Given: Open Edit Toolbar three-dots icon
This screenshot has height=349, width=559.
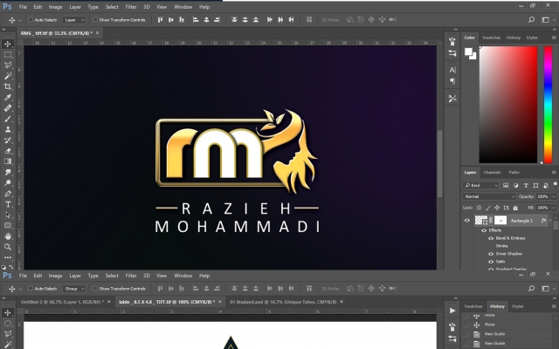Looking at the screenshot, I should 8,257.
